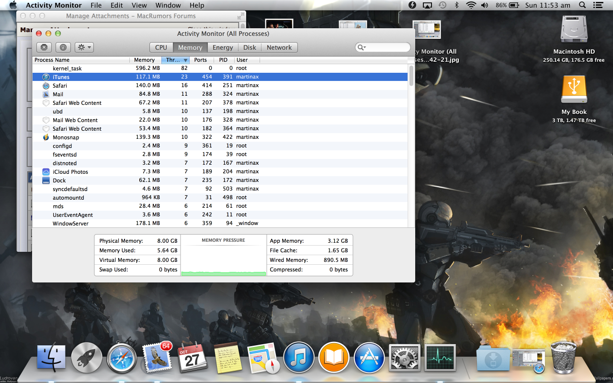Open the search field magnifier dropdown
Viewport: 613px width, 383px height.
362,47
